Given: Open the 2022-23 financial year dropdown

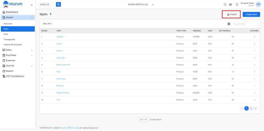Looking at the screenshot, I should (x=46, y=4).
